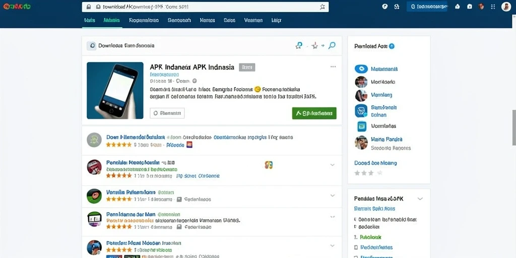Open the APK Indaneta APK Indnasia title
Viewport: 516px width, 258px height.
(x=192, y=67)
